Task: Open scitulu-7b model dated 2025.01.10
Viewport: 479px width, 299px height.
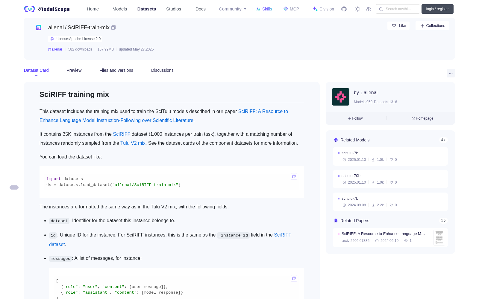Action: pyautogui.click(x=390, y=156)
